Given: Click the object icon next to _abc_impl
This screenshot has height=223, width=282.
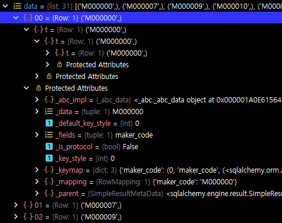Looking at the screenshot, I should pyautogui.click(x=49, y=100).
